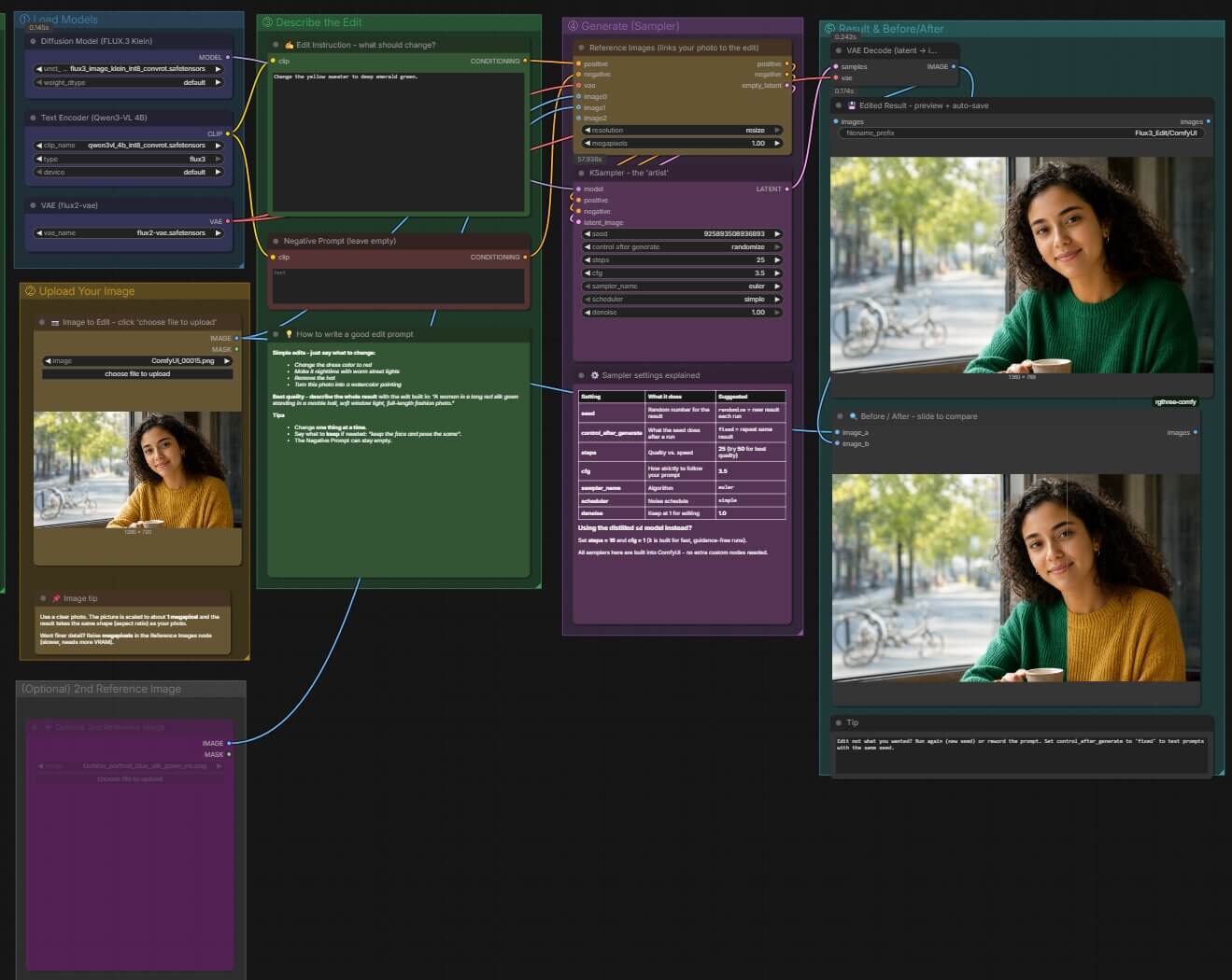The width and height of the screenshot is (1232, 980).
Task: Open the resolution dropdown in Reference Images
Action: click(x=683, y=131)
